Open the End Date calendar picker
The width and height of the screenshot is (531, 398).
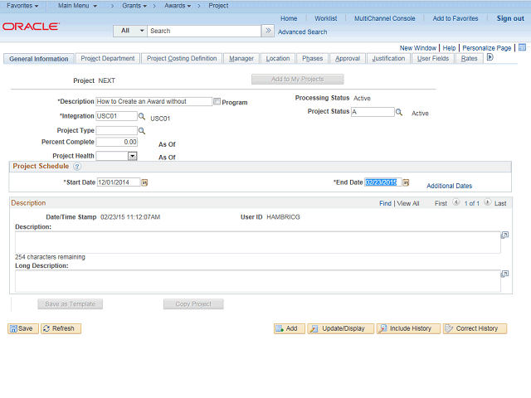coord(403,182)
